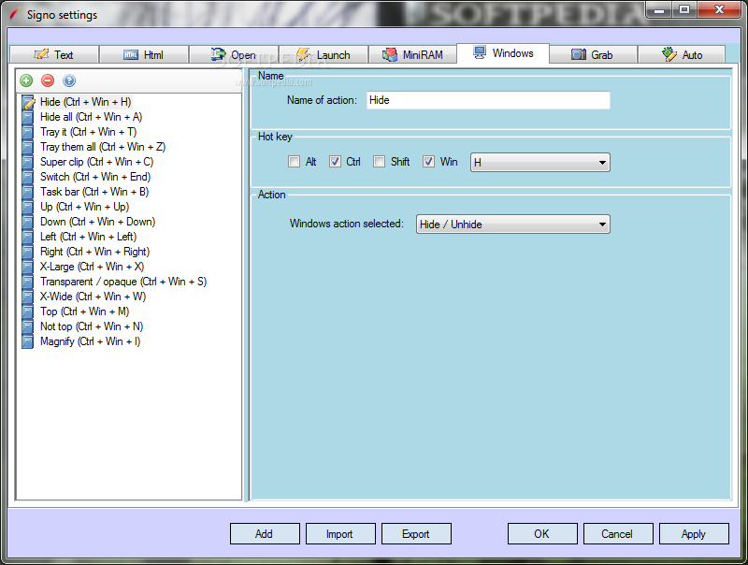This screenshot has height=565, width=748.
Task: Open the Windows action selected dropdown
Action: tap(512, 224)
